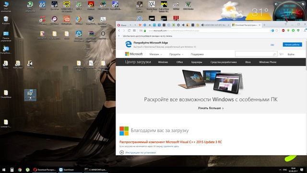307x173 pixels.
Task: Click the green padlock security icon
Action: (x=145, y=31)
